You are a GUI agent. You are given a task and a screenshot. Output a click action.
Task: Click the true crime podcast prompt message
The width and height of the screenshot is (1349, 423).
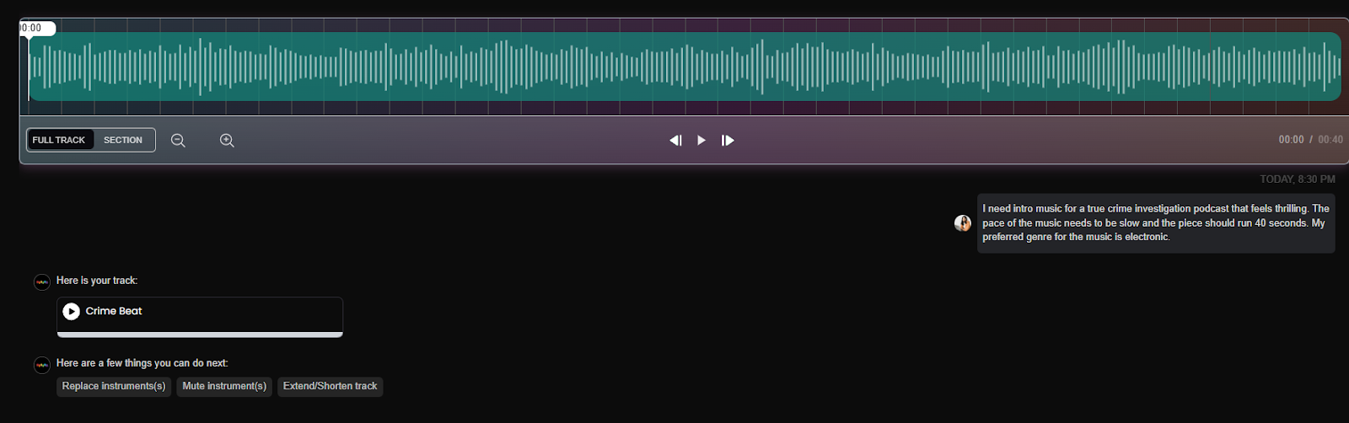tap(1156, 223)
